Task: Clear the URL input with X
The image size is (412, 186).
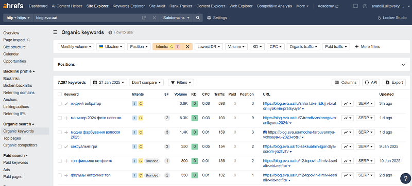Action: coord(154,18)
